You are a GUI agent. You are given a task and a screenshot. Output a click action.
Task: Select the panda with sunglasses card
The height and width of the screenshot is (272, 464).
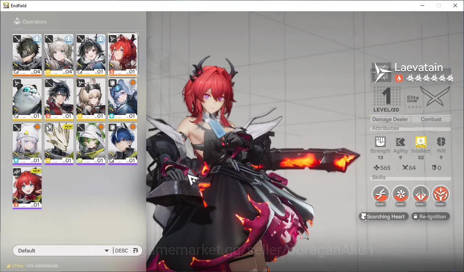tap(27, 99)
